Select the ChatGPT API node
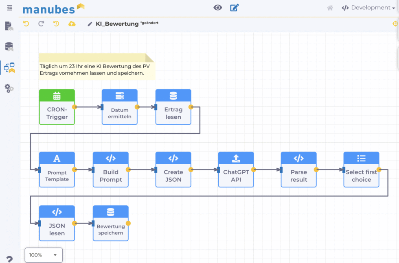This screenshot has width=399, height=263. click(x=236, y=170)
